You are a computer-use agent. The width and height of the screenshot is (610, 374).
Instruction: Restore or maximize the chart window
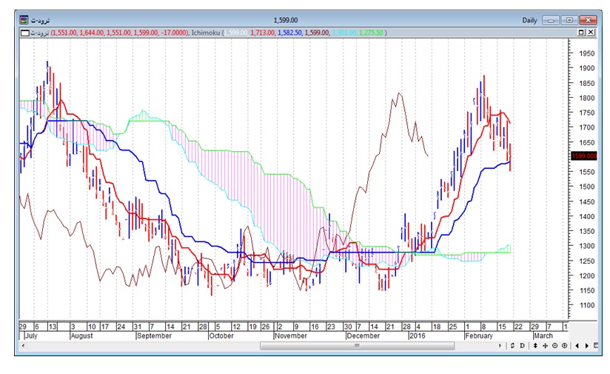coord(569,20)
